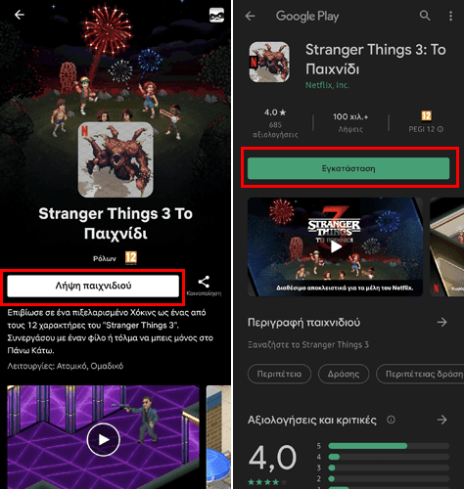Tap the Stranger Things app icon in Google Play

tap(269, 62)
